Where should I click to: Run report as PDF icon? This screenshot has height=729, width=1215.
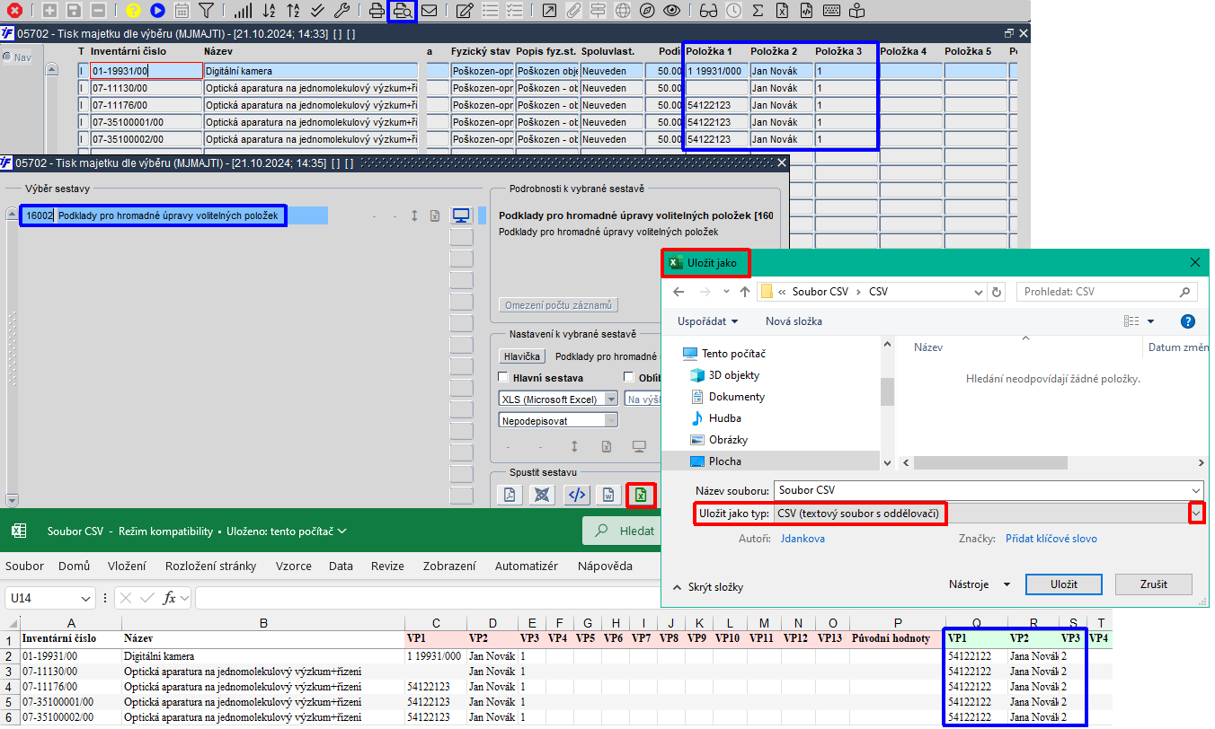point(510,495)
